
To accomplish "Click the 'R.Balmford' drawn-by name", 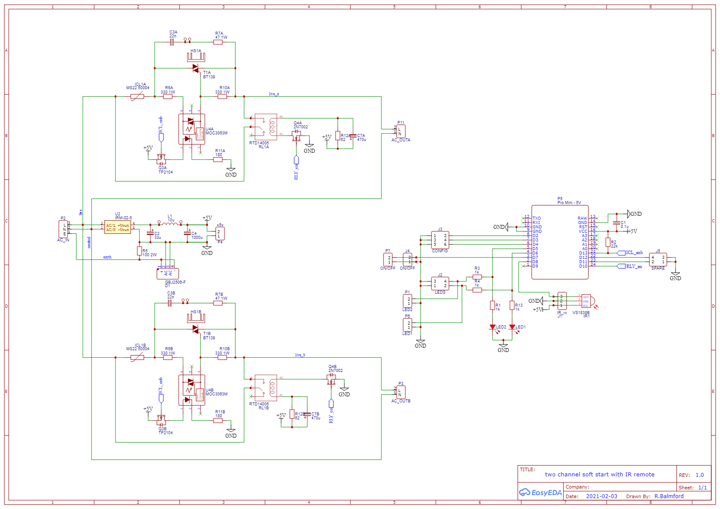I will pos(669,496).
